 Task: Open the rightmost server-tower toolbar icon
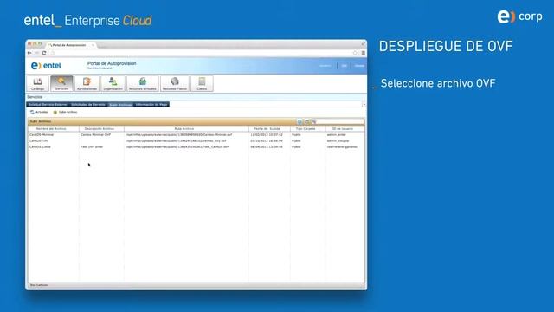click(202, 83)
